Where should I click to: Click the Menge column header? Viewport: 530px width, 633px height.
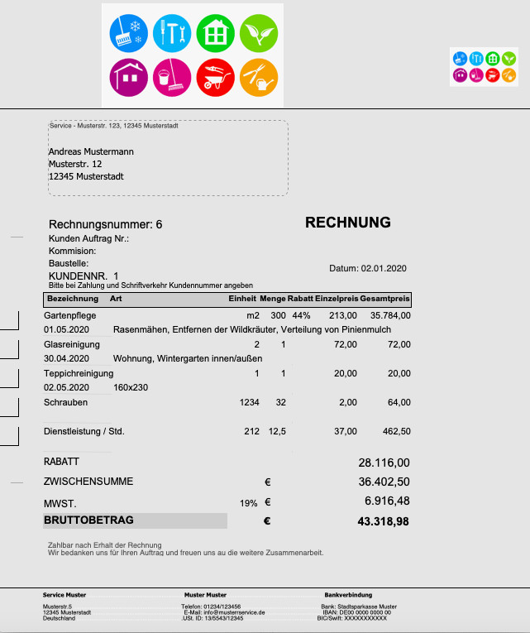coord(273,299)
